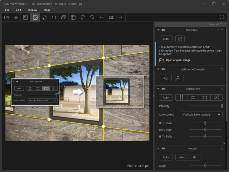The height and width of the screenshot is (172, 229).
Task: Toggle the Volume deformation enable switch
Action: coord(164,69)
